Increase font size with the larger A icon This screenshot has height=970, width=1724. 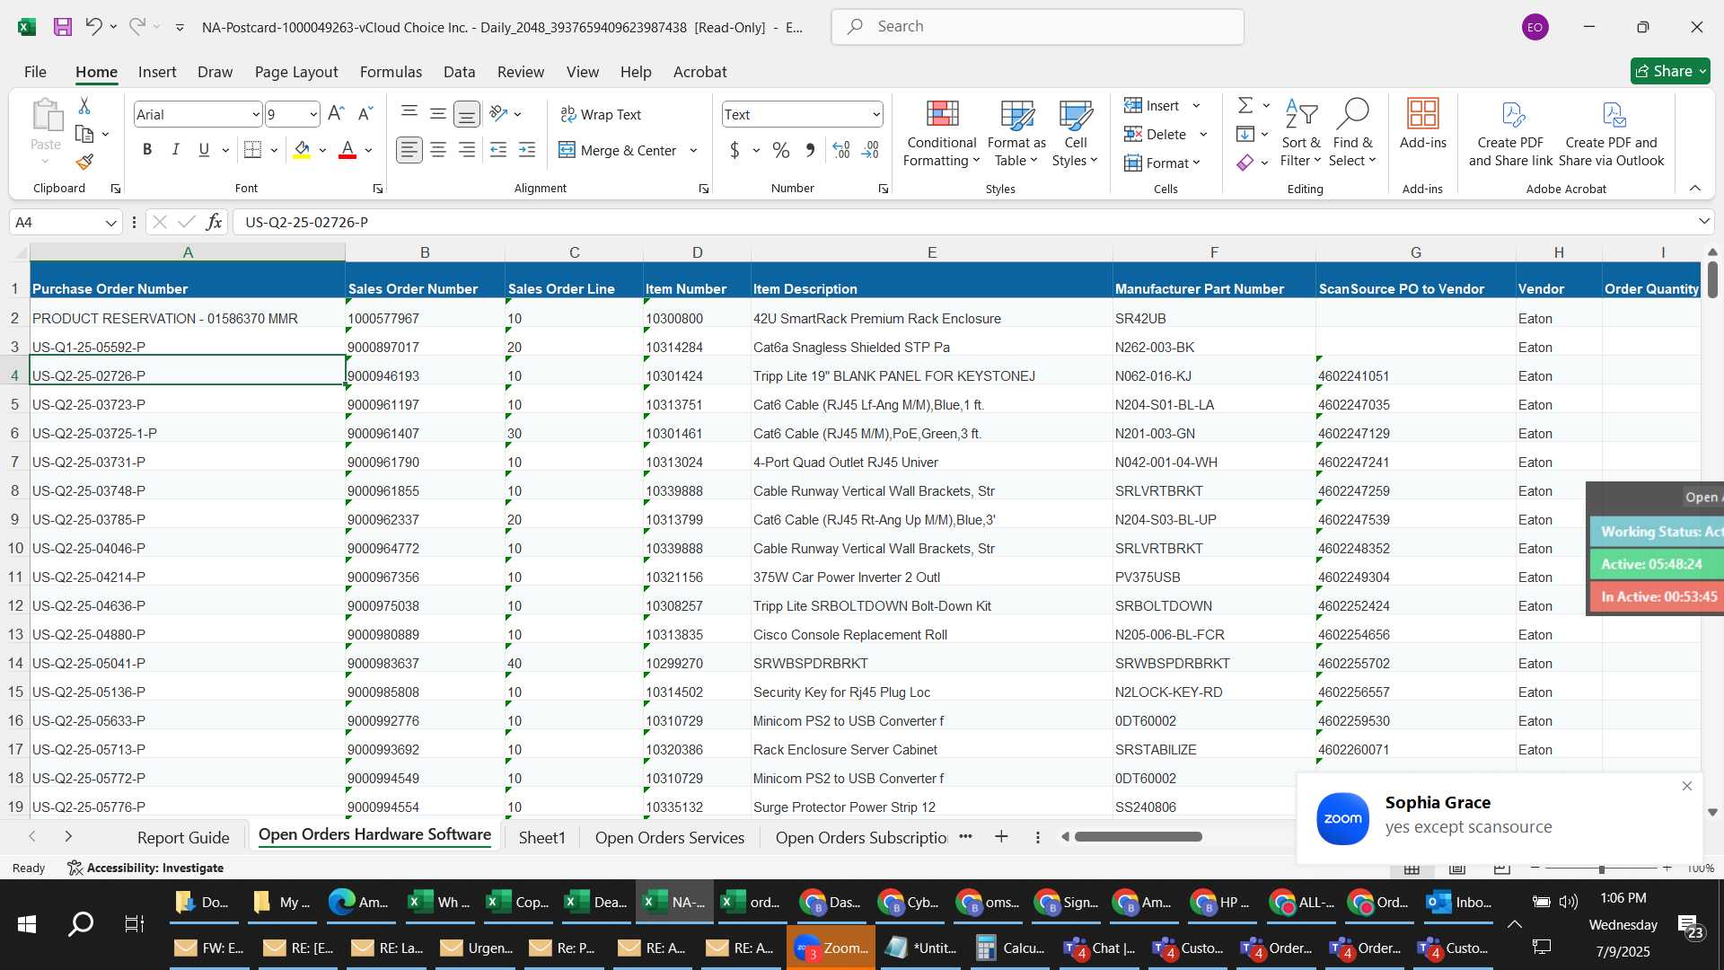(336, 114)
